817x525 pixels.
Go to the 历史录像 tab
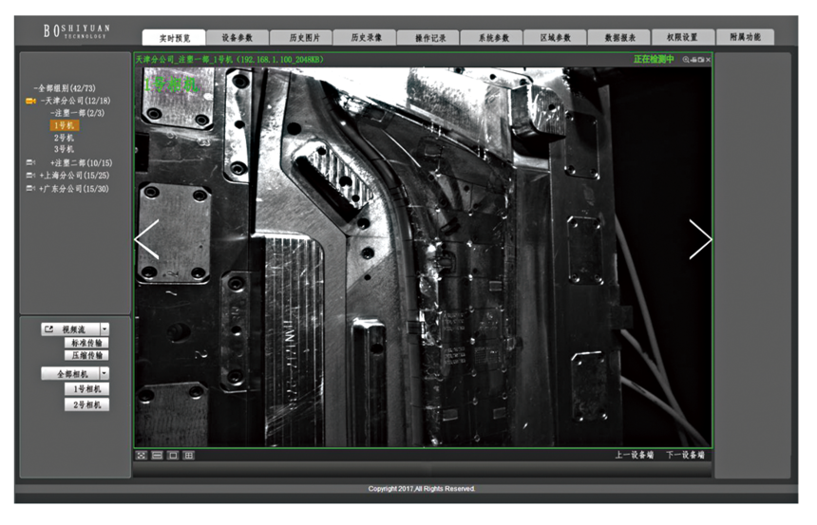(366, 38)
